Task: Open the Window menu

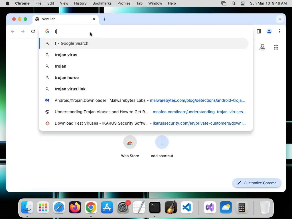Action: [x=155, y=3]
